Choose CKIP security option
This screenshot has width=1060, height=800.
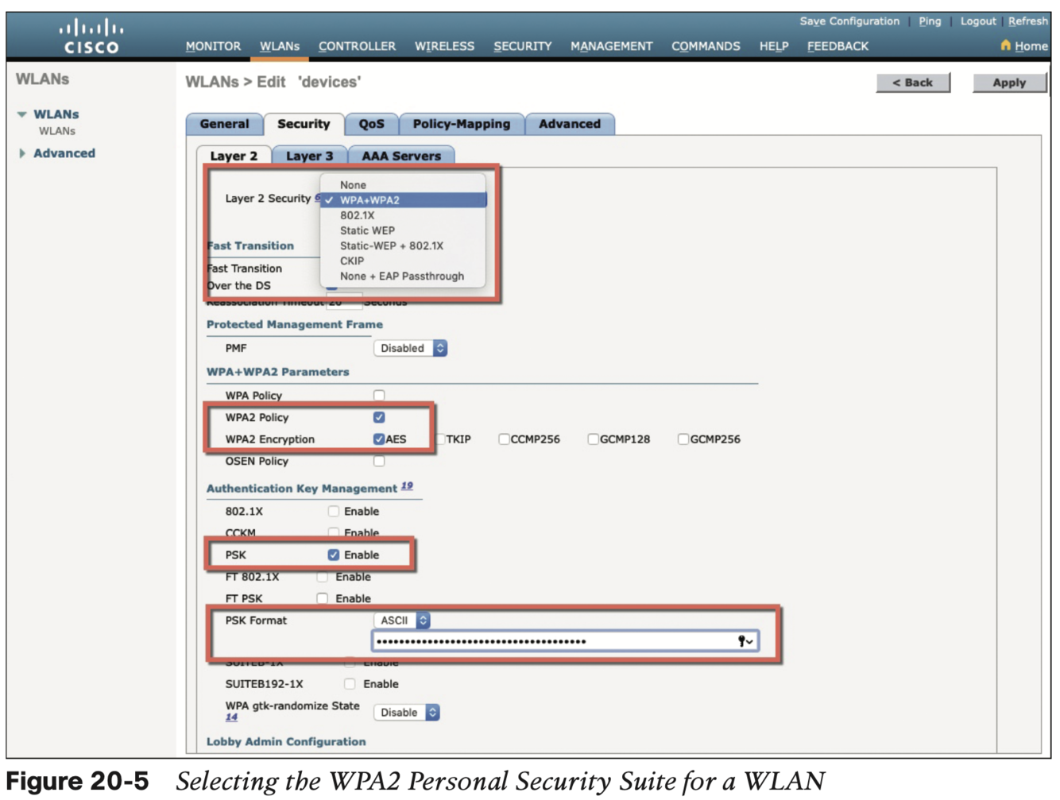[x=403, y=261]
